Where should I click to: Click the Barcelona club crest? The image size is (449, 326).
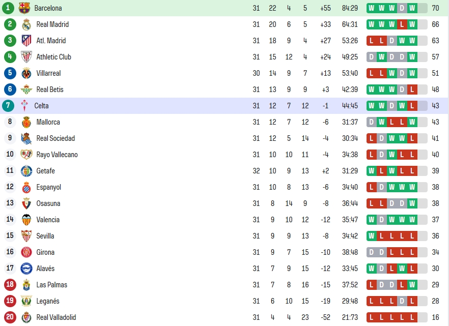point(24,8)
